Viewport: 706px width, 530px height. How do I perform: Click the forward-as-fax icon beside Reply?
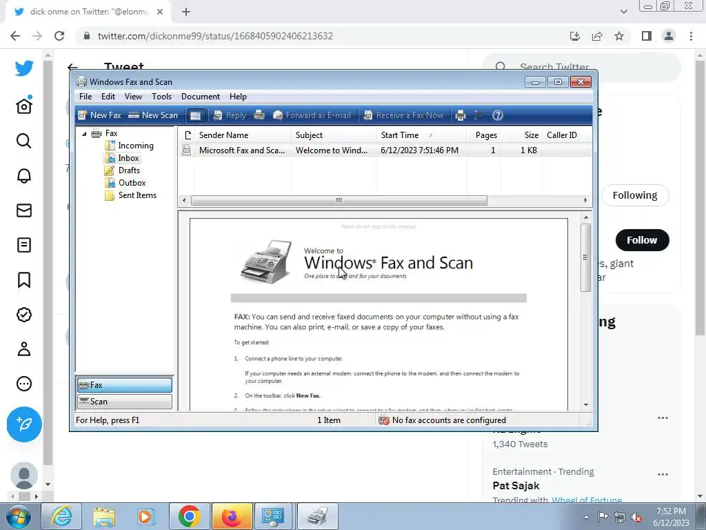coord(259,115)
